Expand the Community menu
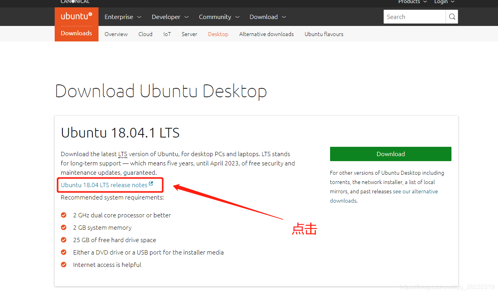Viewport: 498px width, 294px height. tap(219, 17)
